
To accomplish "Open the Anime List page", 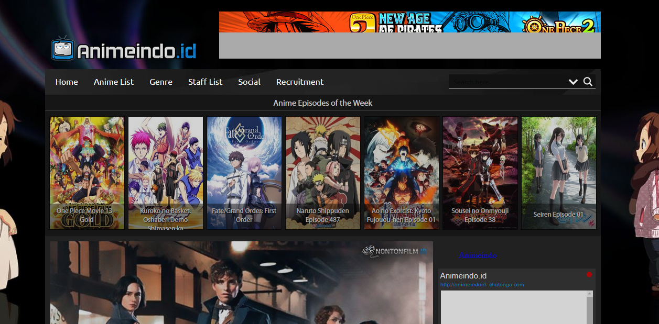I will tap(114, 82).
